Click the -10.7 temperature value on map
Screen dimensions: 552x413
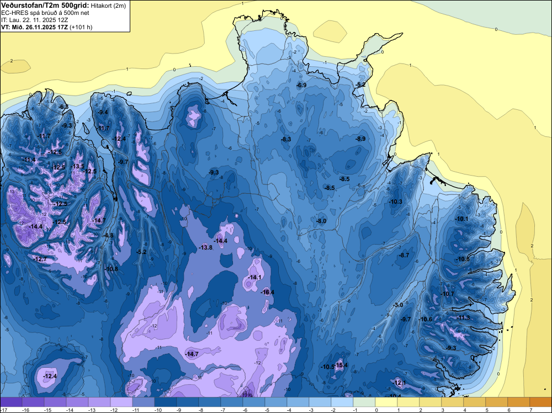[x=448, y=294]
